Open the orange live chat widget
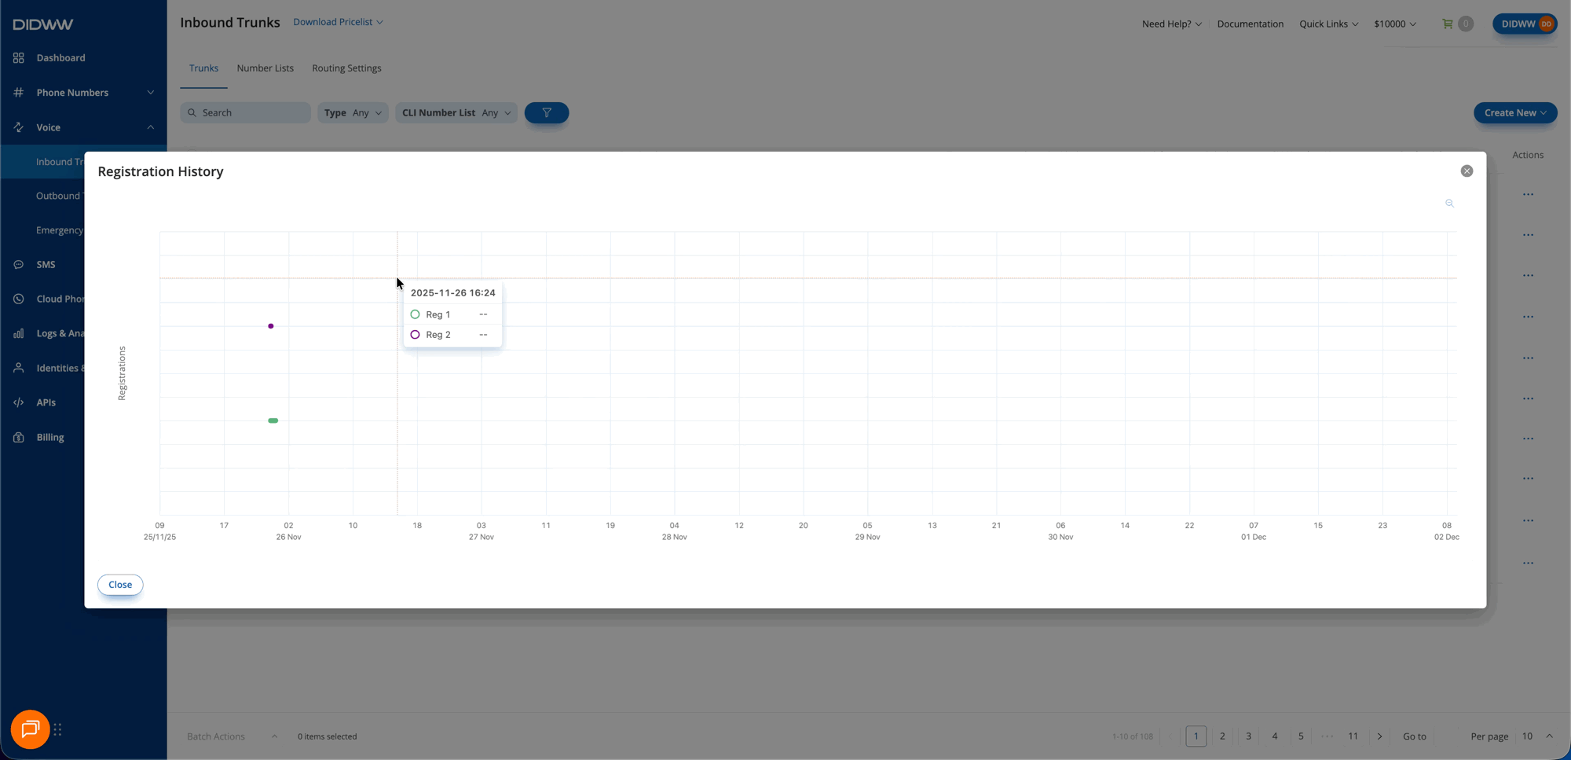The height and width of the screenshot is (760, 1571). click(31, 729)
